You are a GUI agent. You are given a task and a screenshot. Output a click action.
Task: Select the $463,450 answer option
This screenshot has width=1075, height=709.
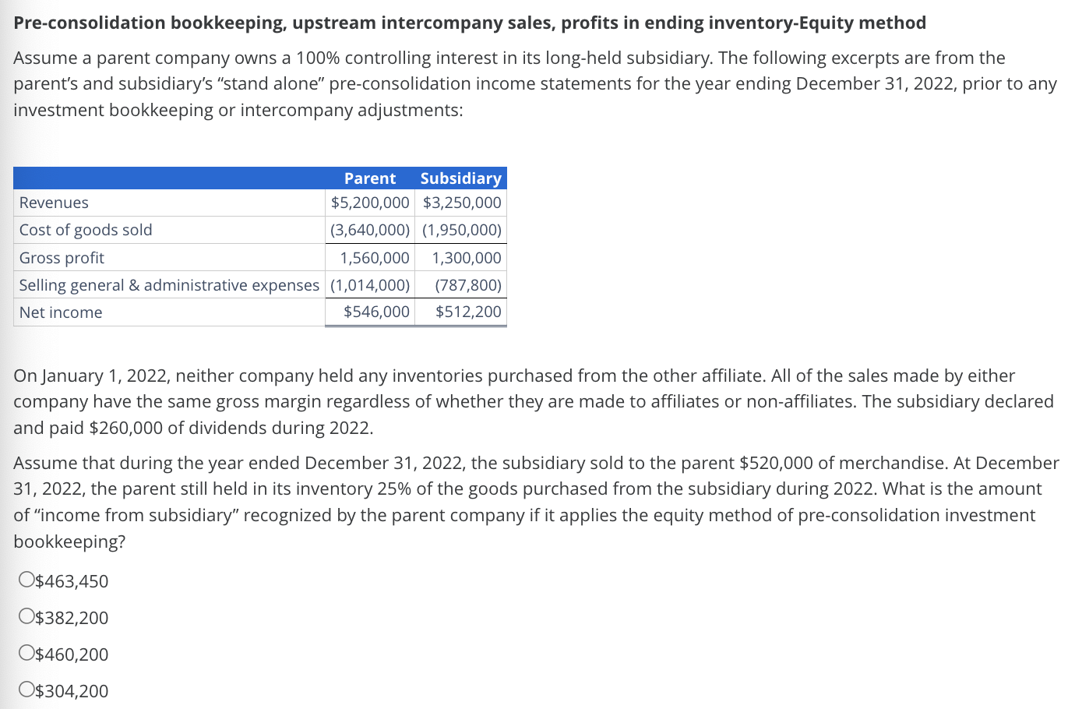pyautogui.click(x=26, y=580)
